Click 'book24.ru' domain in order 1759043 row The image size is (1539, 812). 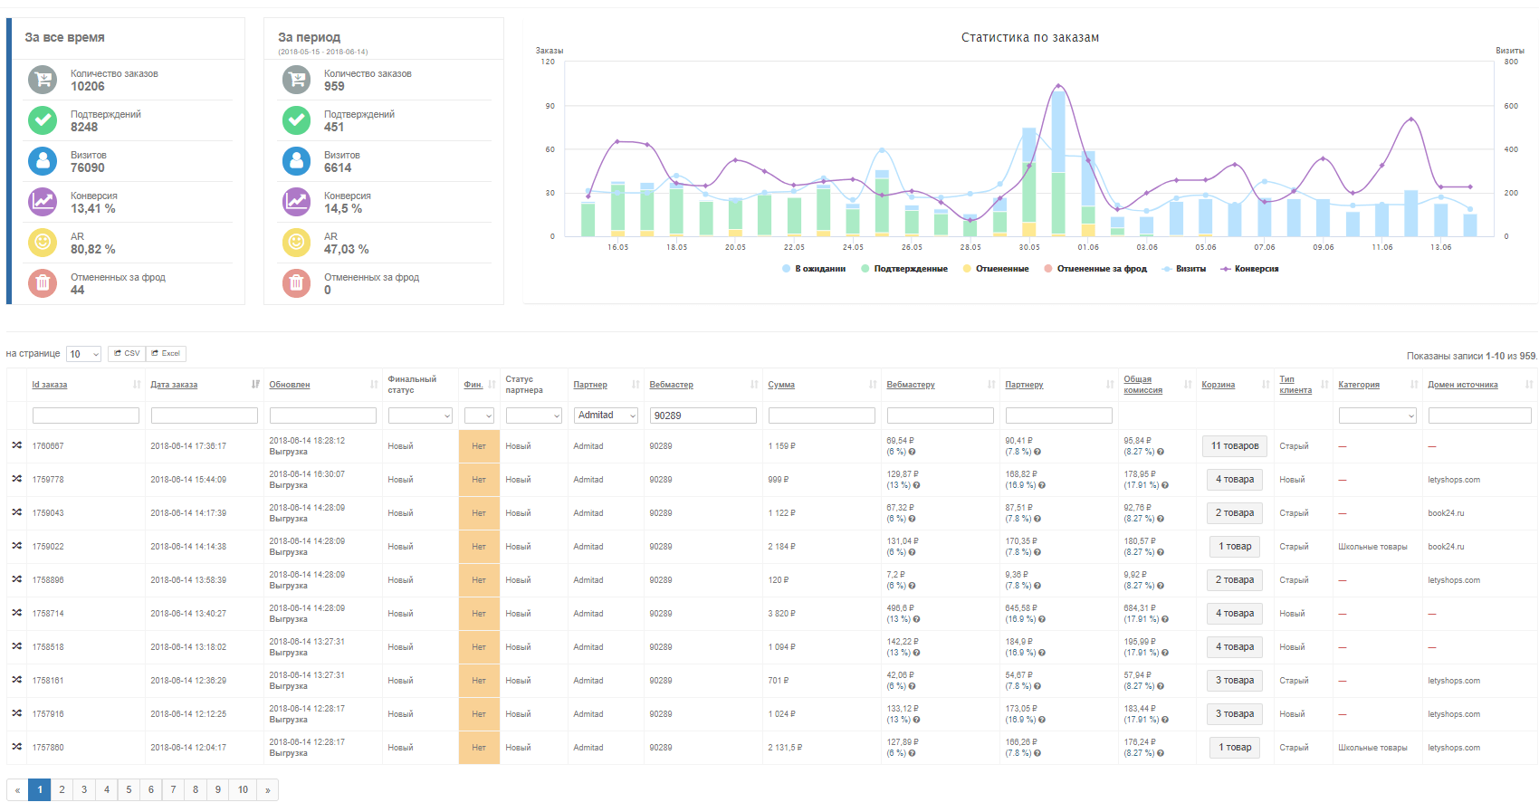click(x=1446, y=513)
